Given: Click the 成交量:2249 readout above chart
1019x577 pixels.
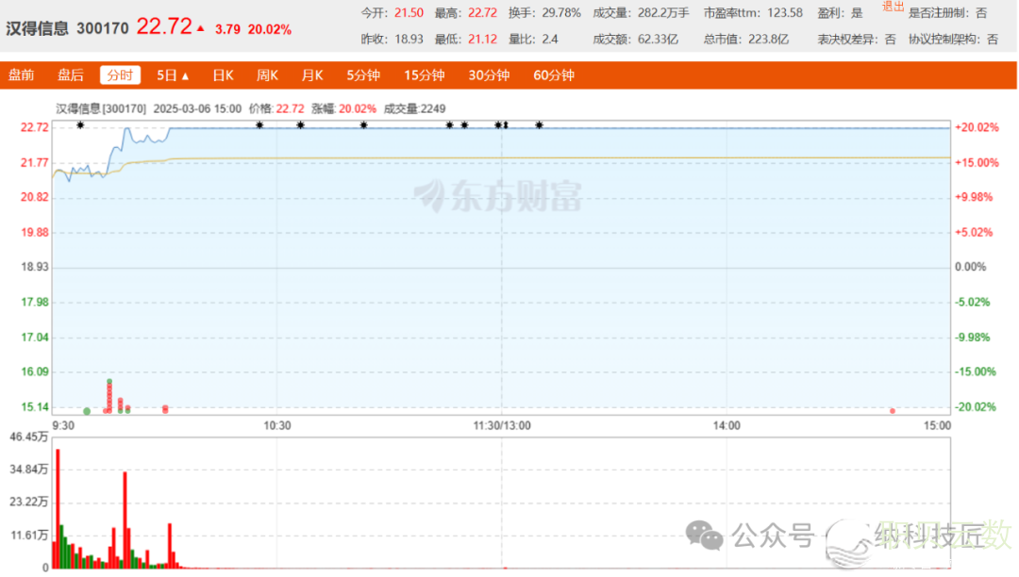Looking at the screenshot, I should pos(414,108).
